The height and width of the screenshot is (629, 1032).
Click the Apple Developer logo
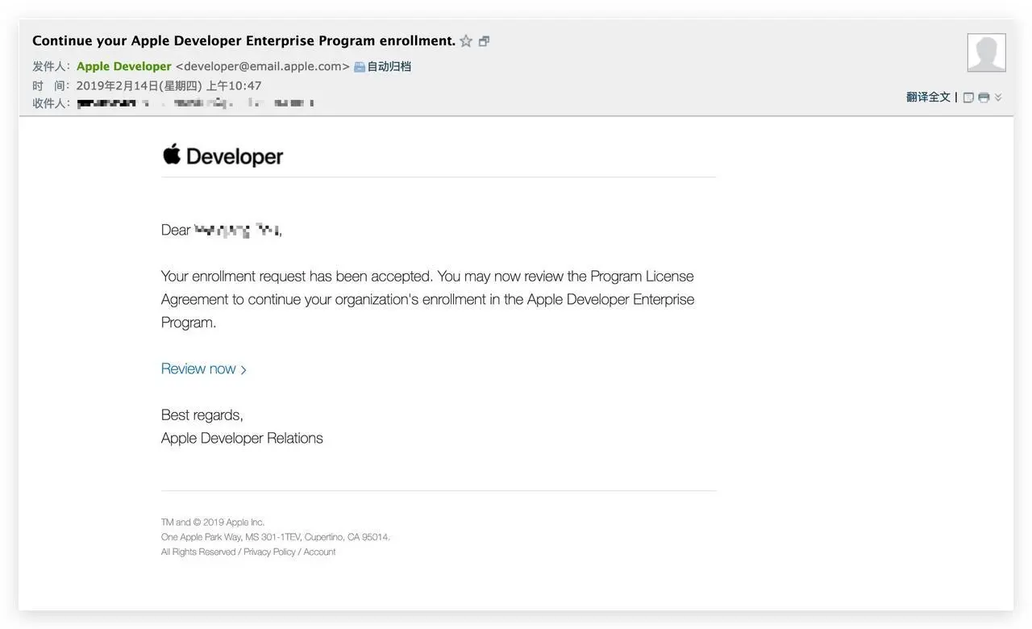[x=223, y=155]
